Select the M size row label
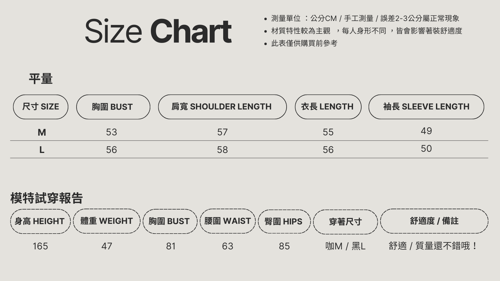The height and width of the screenshot is (281, 500). pyautogui.click(x=42, y=132)
